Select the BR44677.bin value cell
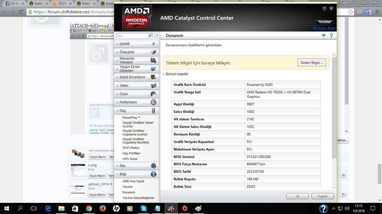 click(282, 164)
